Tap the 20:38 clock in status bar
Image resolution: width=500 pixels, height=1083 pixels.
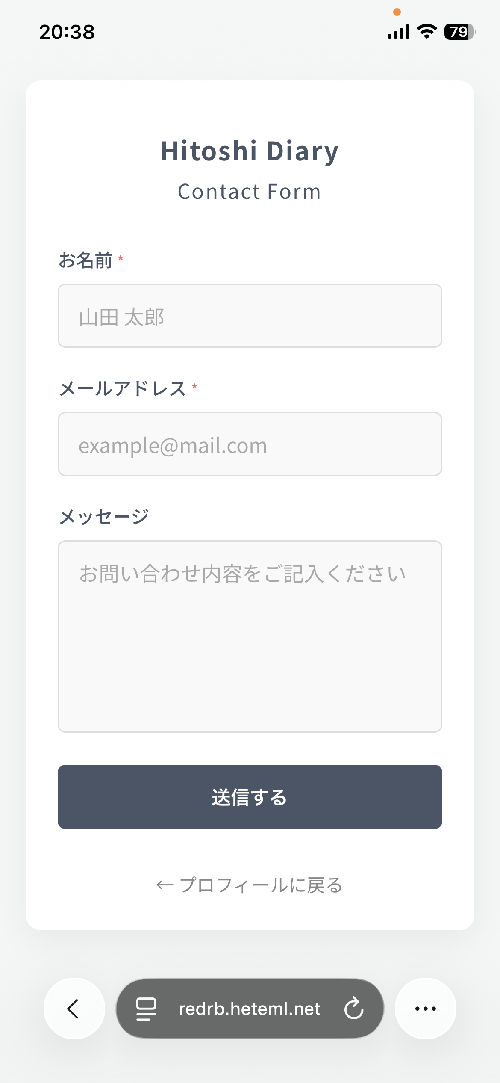pos(67,32)
